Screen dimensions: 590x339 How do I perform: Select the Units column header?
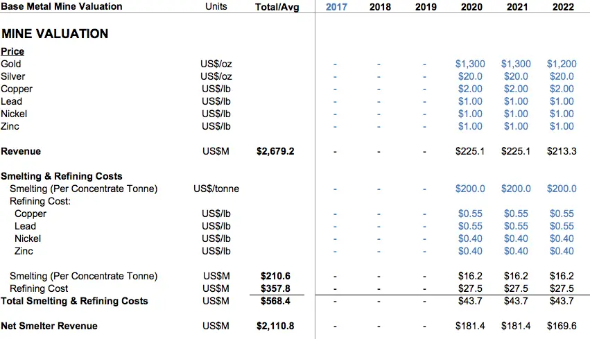pos(216,6)
